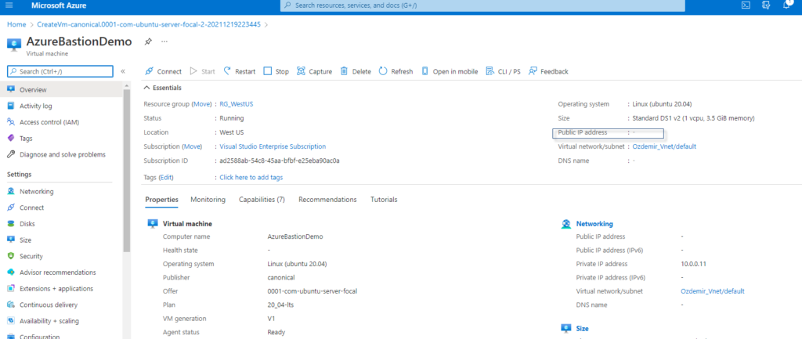Click Open in mobile
The image size is (802, 339).
450,71
